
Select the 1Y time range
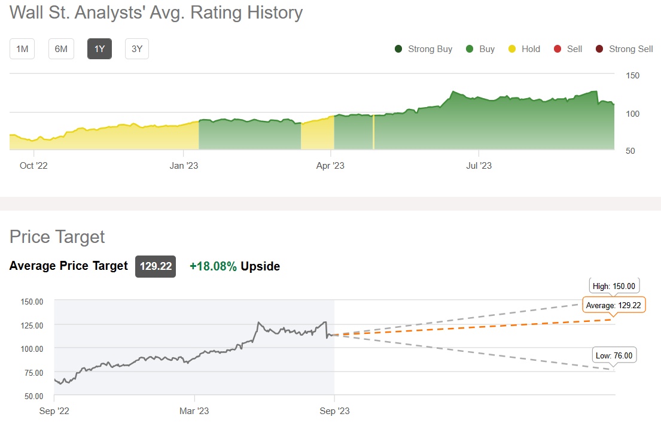click(99, 49)
